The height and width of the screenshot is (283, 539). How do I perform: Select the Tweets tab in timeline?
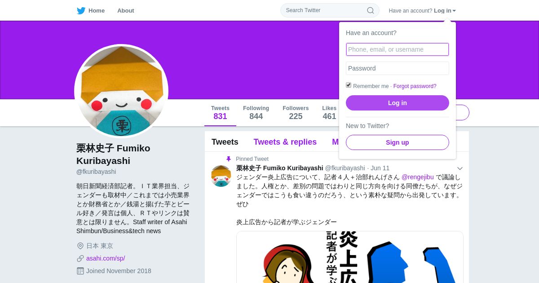(225, 142)
